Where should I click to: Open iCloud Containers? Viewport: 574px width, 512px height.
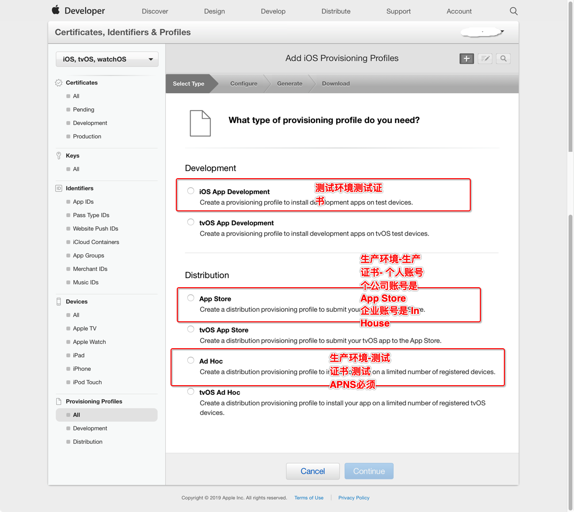[x=96, y=242]
